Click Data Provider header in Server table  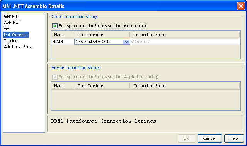click(x=102, y=86)
